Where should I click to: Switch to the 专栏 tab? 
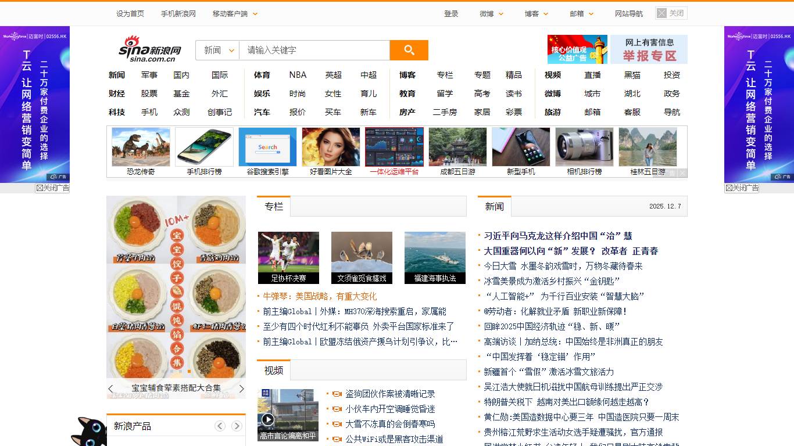272,206
